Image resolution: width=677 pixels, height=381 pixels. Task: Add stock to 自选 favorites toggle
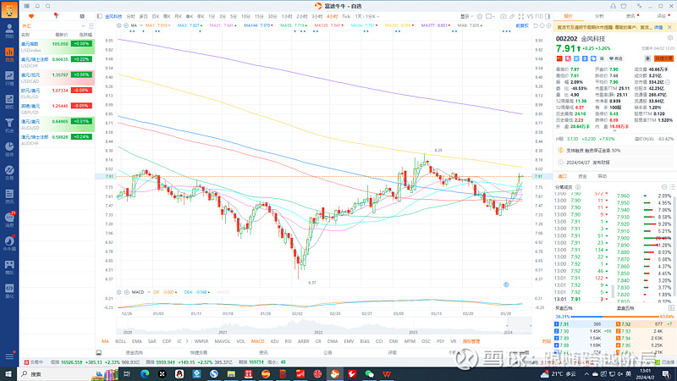click(616, 58)
